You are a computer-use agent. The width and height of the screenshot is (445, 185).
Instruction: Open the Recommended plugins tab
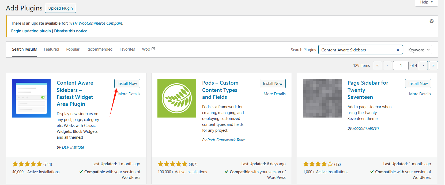(99, 49)
